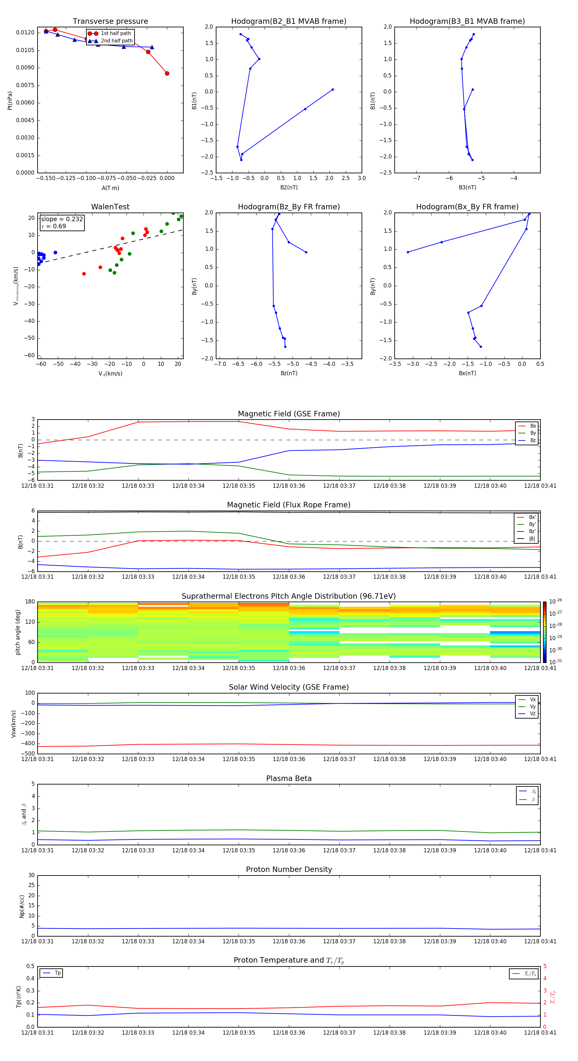This screenshot has width=578, height=1061.
Task: Click the 'Pt(nPa)' y-axis label
Action: pos(10,101)
